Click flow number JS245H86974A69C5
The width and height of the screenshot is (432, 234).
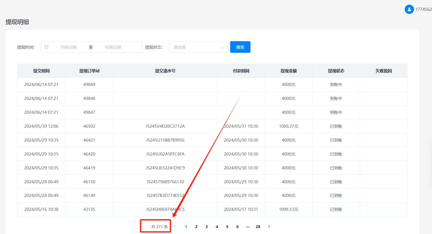pos(165,209)
